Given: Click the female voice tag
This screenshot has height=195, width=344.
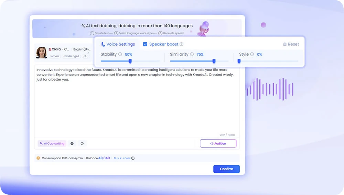Looking at the screenshot, I should 55,56.
